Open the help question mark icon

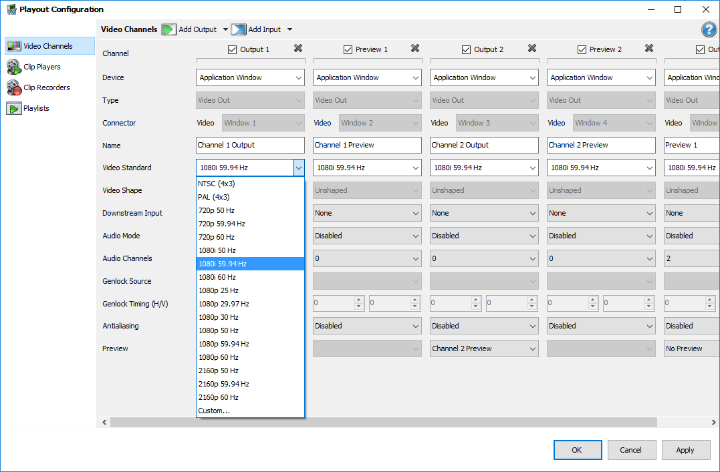709,29
